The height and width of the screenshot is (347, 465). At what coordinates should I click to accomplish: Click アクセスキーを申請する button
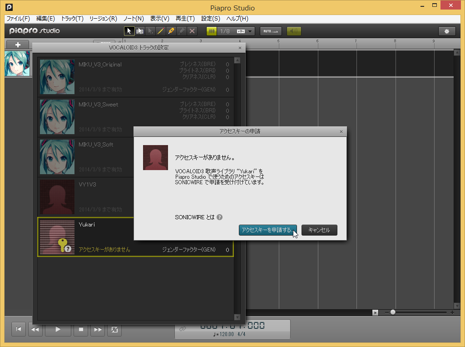click(268, 230)
